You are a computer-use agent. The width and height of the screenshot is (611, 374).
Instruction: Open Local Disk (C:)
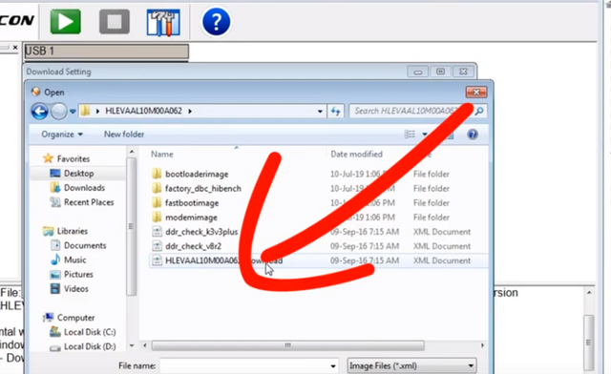(x=90, y=332)
